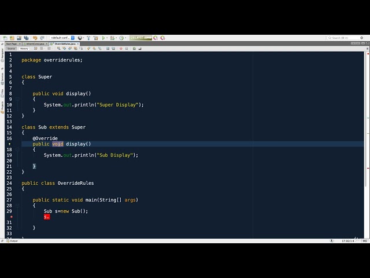Click the Clean and Build Project icon
This screenshot has height=278, width=370.
[95, 38]
